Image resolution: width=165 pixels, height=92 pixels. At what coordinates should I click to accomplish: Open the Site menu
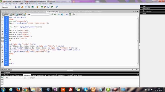(40, 4)
